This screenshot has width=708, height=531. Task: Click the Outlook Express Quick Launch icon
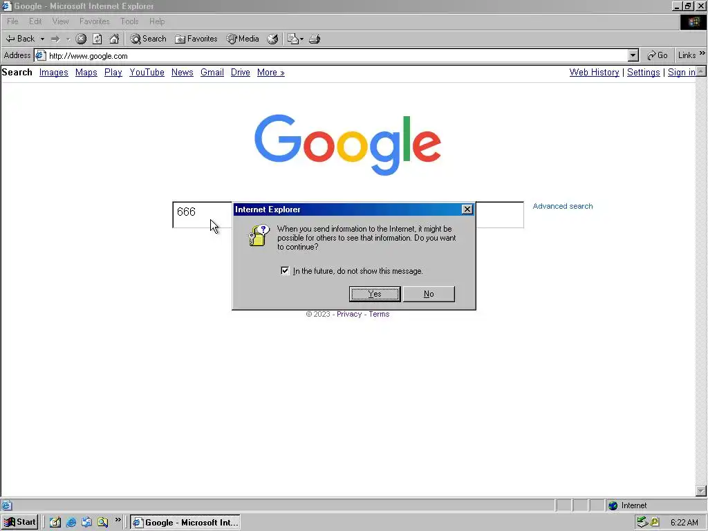[86, 522]
